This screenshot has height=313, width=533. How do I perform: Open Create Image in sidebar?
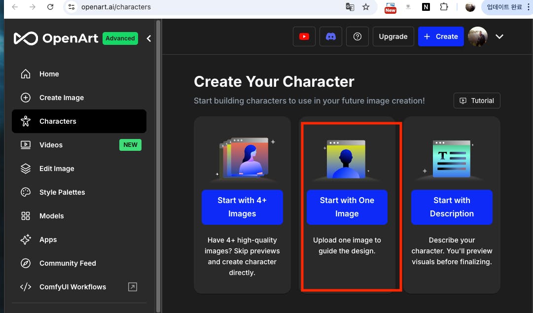[x=79, y=98]
